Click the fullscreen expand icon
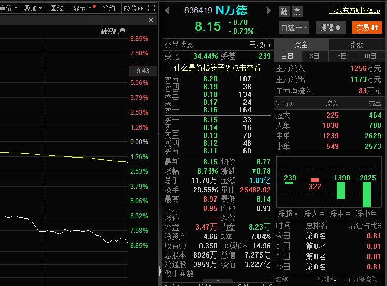The height and width of the screenshot is (286, 387). click(x=151, y=8)
